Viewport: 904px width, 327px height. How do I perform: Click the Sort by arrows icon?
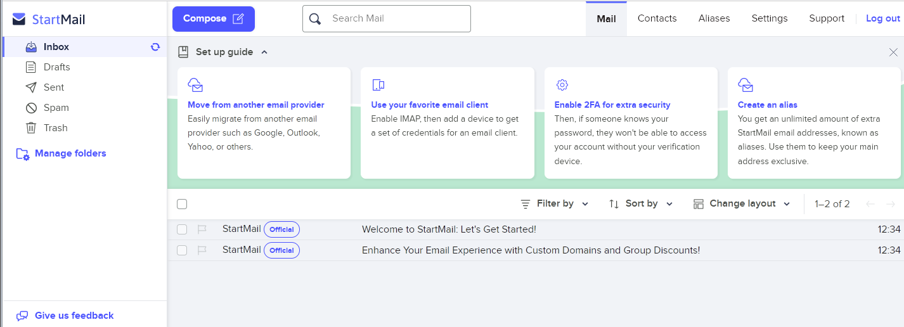click(x=614, y=204)
